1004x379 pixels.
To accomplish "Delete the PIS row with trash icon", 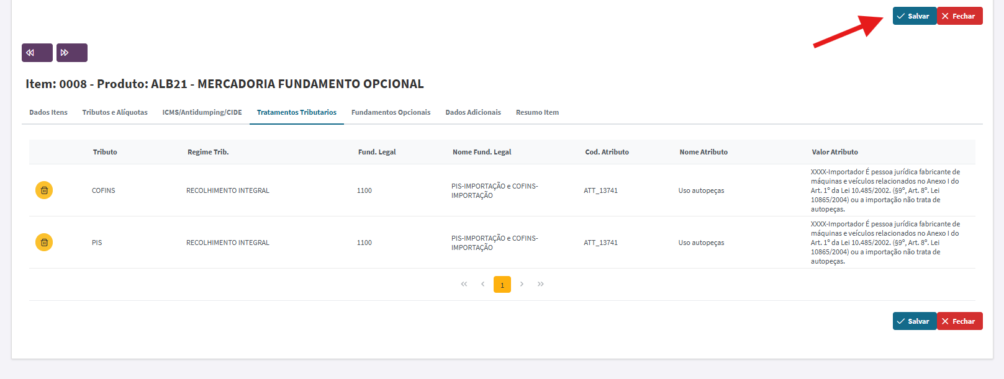I will (44, 243).
